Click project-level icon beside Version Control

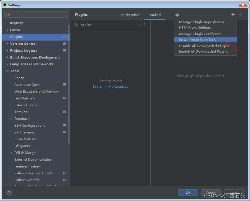(x=65, y=44)
